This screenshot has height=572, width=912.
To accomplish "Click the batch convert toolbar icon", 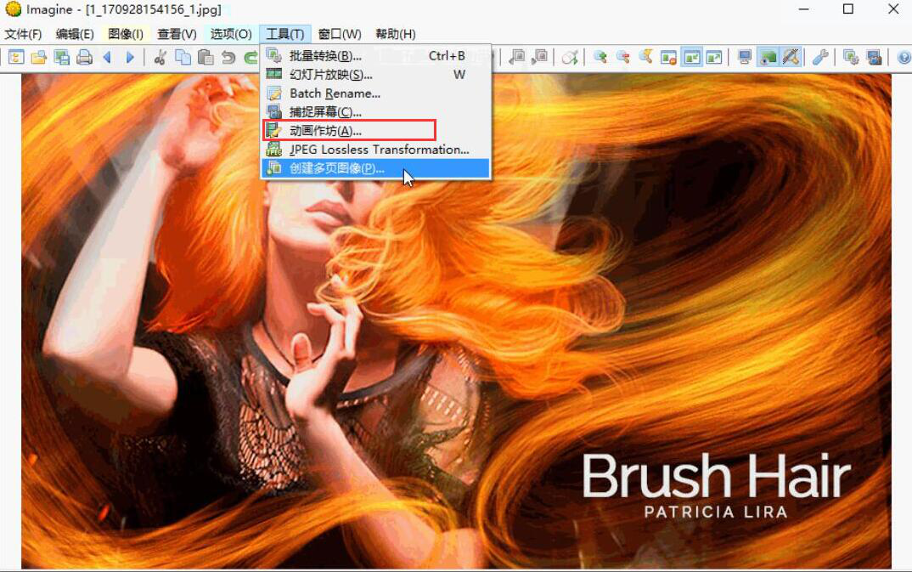I will [x=851, y=57].
